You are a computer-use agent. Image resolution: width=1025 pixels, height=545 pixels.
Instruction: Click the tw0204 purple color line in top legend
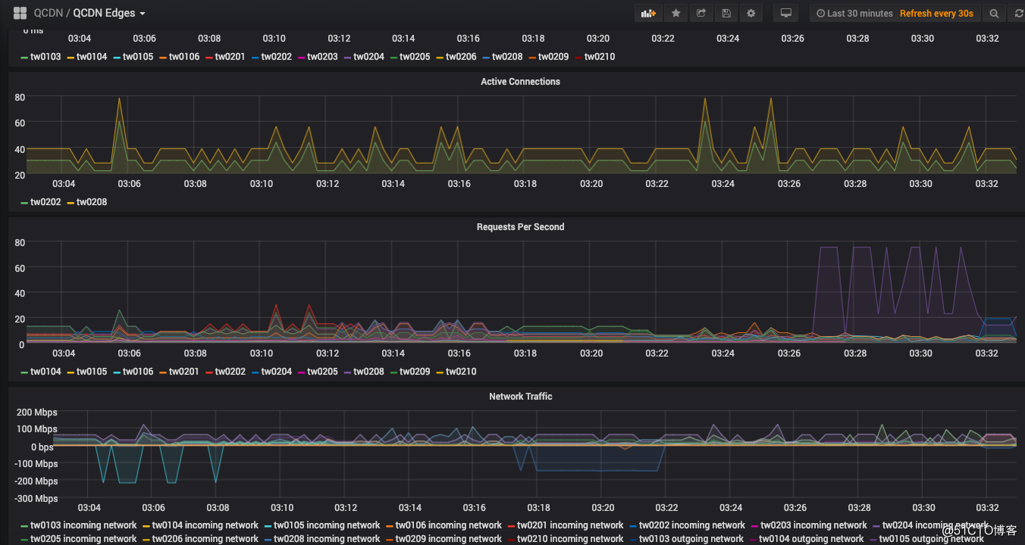tap(348, 58)
